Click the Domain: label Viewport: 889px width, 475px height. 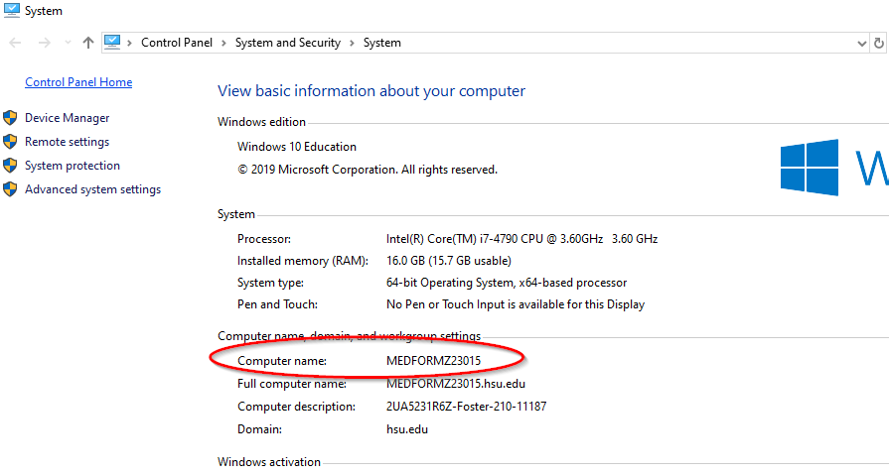pyautogui.click(x=259, y=429)
